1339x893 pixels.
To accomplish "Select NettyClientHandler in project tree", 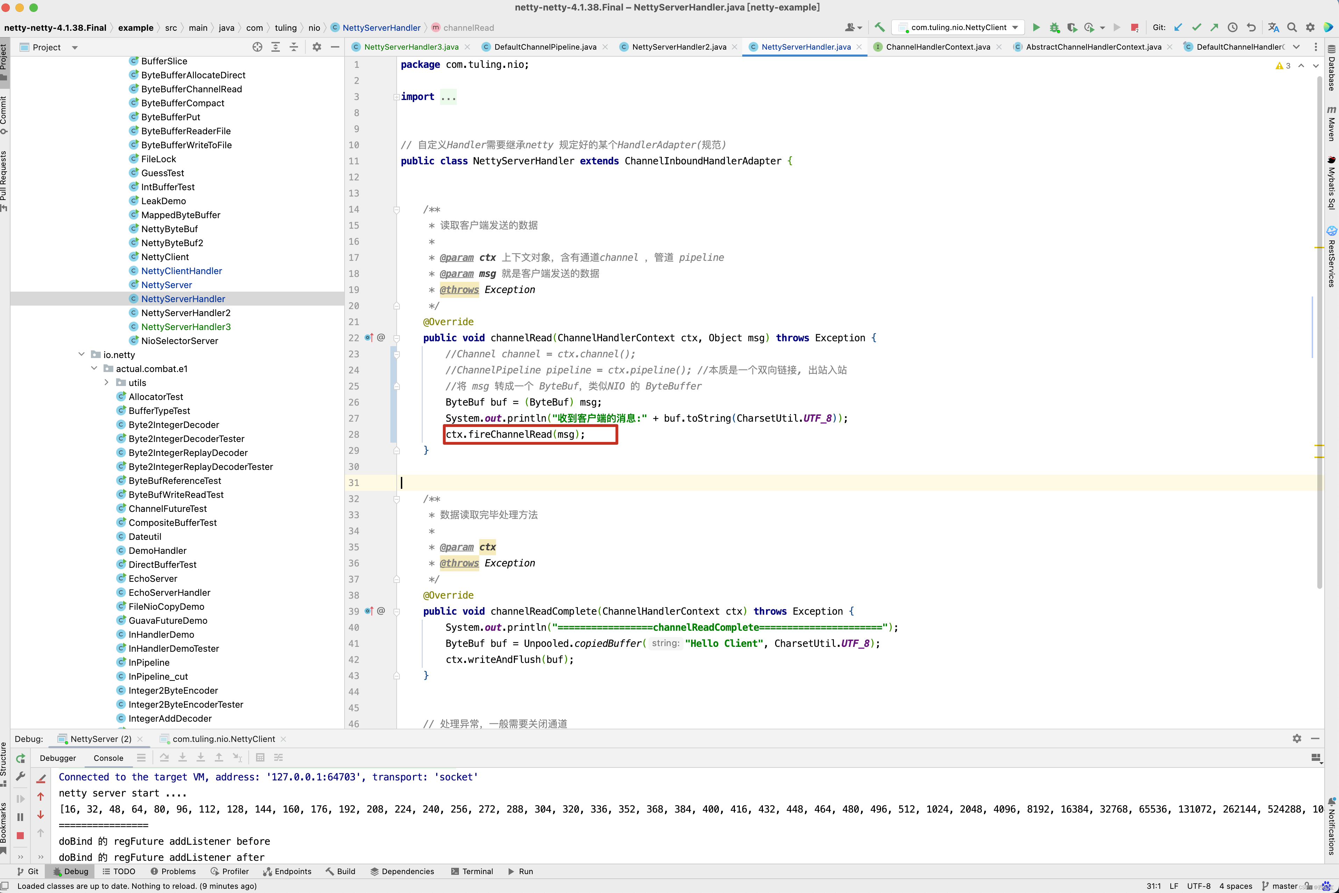I will (x=181, y=271).
